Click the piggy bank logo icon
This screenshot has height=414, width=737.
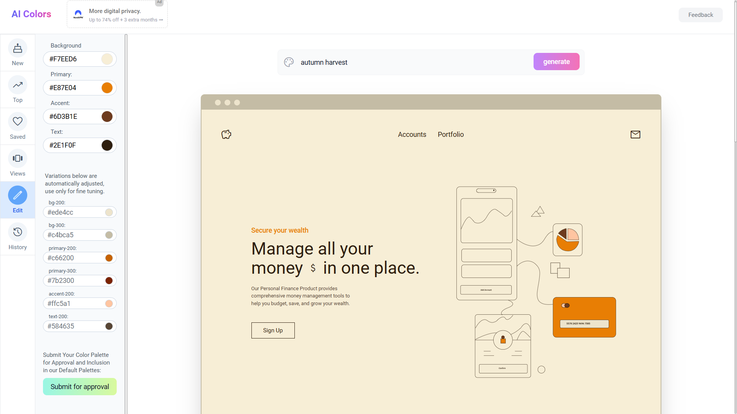coord(226,135)
